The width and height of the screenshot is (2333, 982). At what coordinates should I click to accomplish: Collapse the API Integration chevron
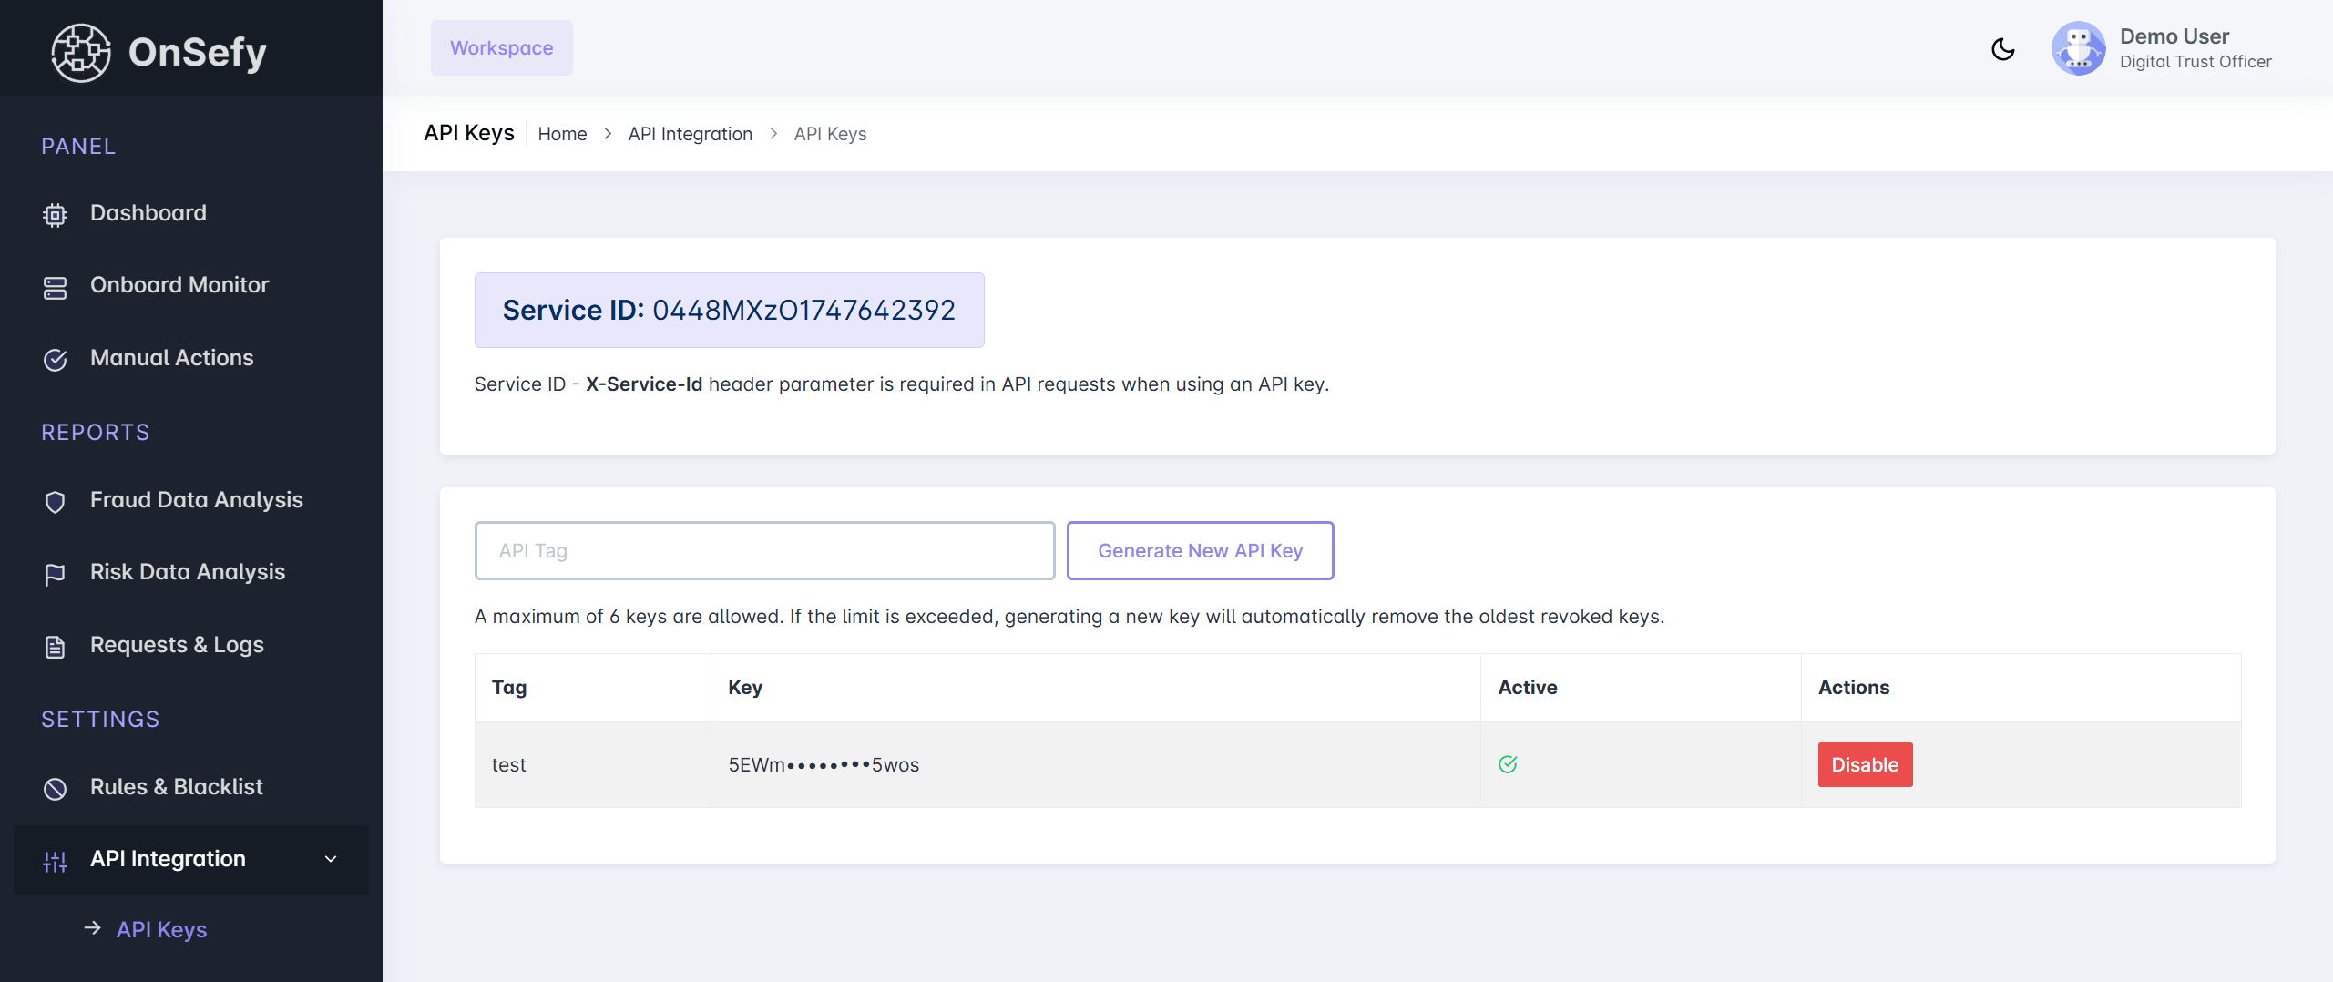(331, 859)
